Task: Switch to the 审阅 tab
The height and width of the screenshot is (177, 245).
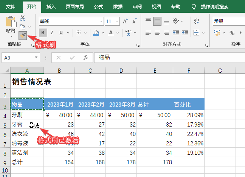Action: coord(137,6)
